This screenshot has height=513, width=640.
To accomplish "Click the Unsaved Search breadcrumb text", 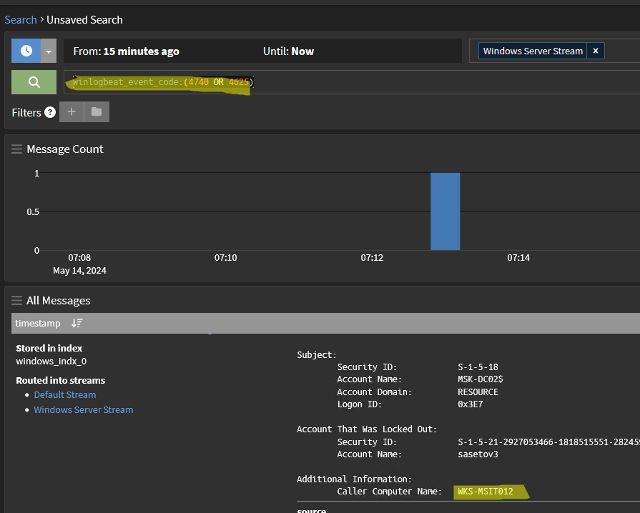I will coord(84,19).
